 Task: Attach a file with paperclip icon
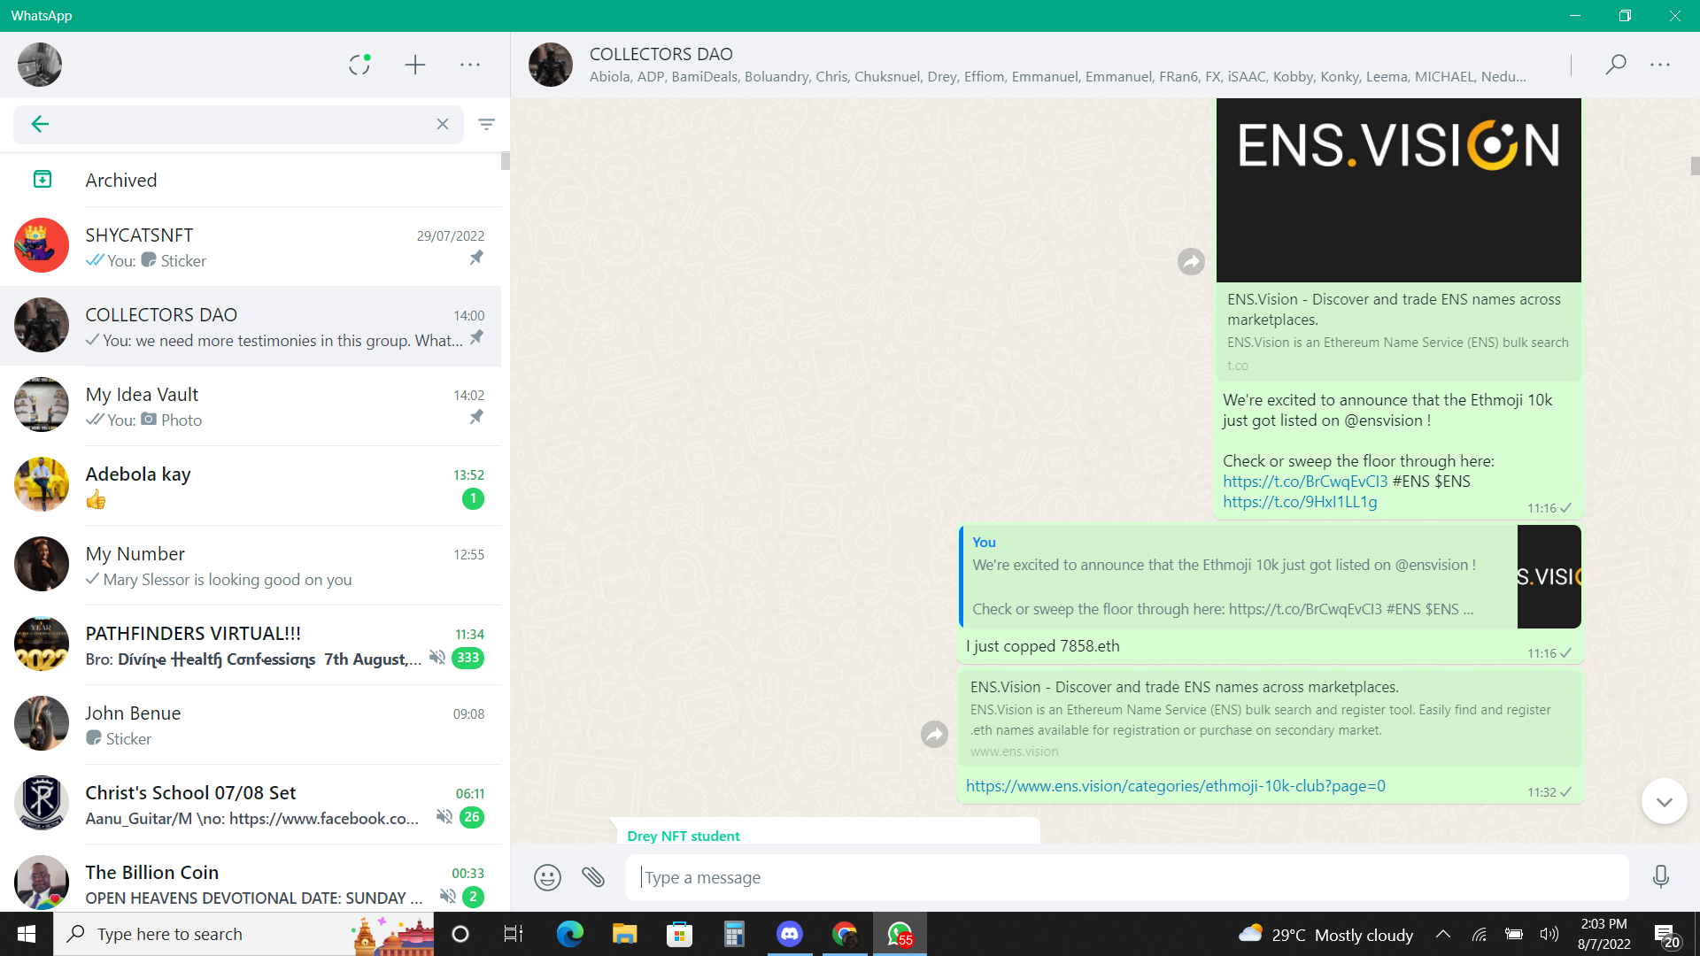point(593,877)
